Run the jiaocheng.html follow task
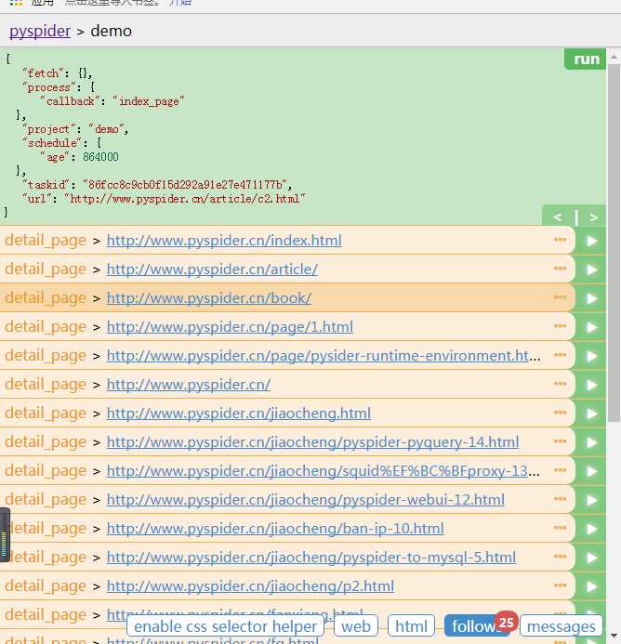 pos(591,414)
